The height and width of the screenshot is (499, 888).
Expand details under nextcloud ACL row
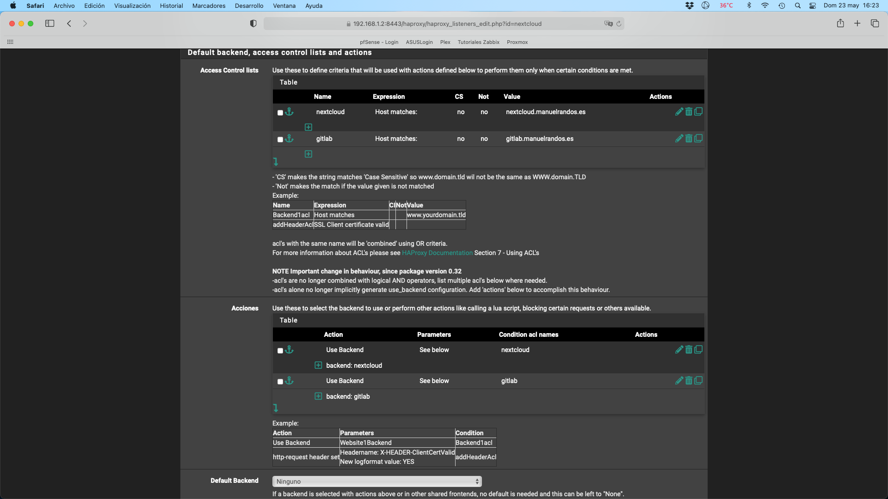click(308, 127)
